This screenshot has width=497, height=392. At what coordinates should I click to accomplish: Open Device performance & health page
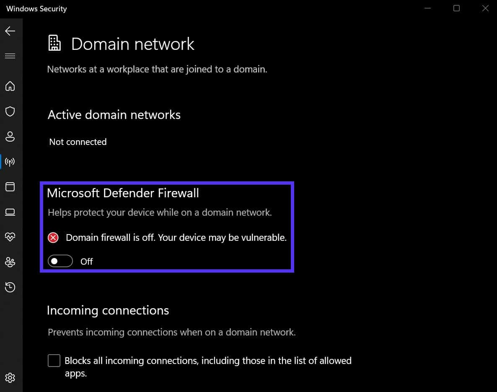pyautogui.click(x=10, y=237)
